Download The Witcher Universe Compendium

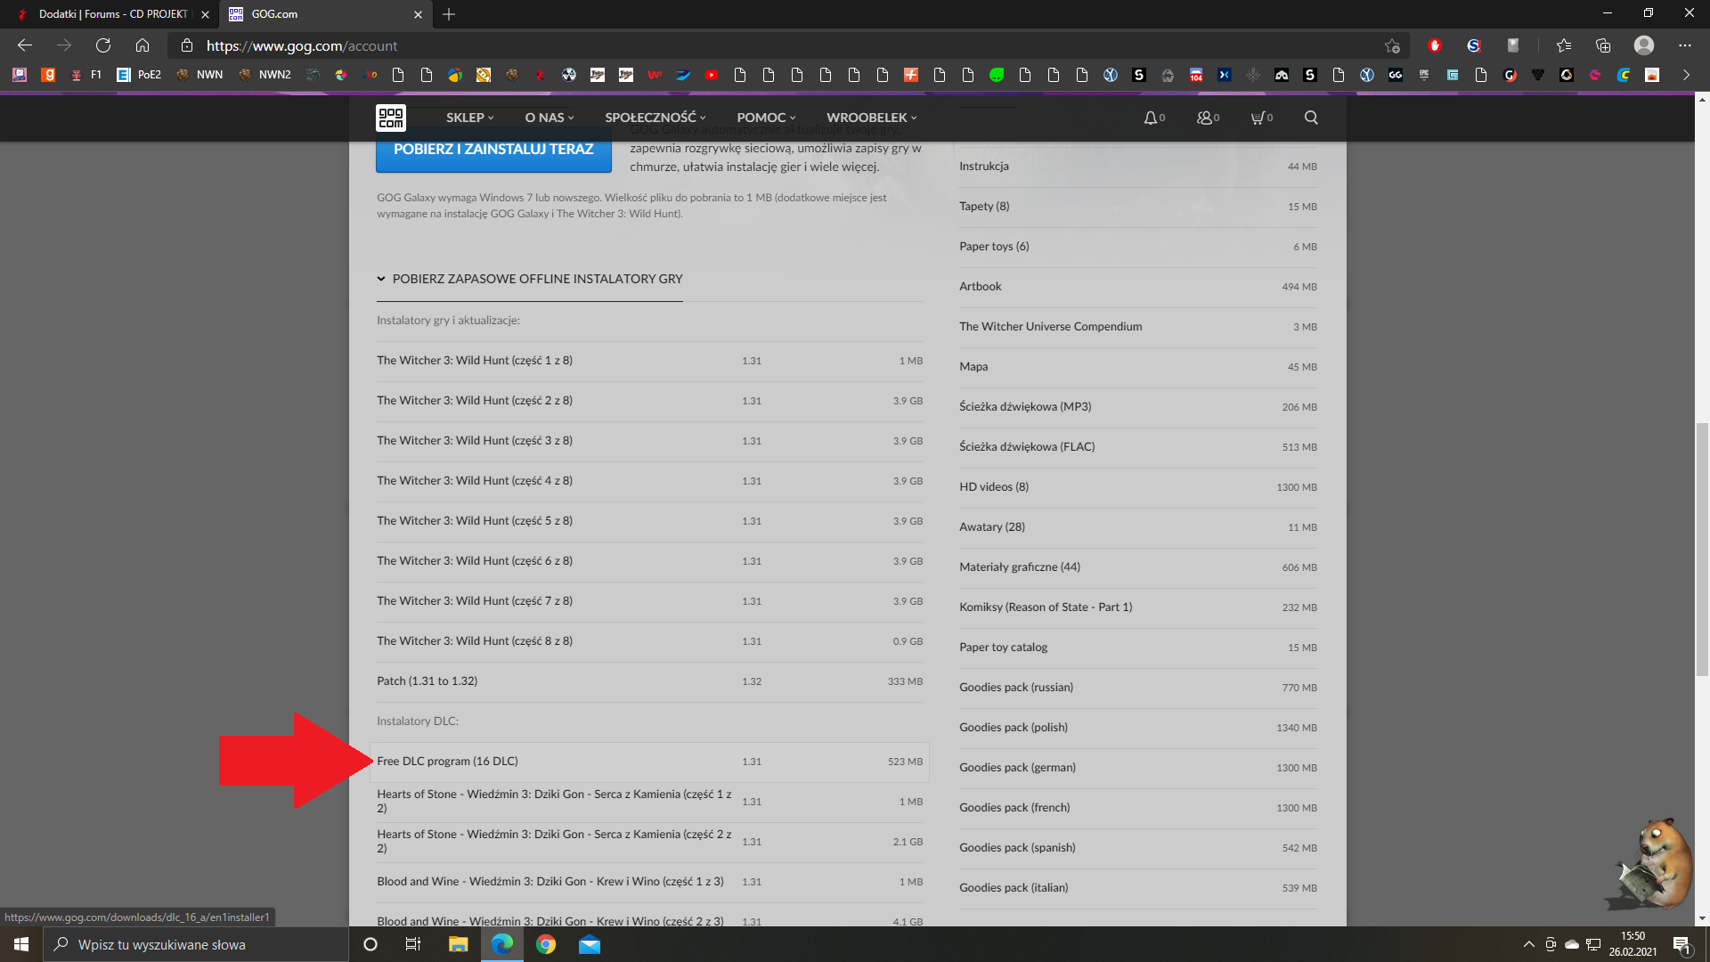(x=1137, y=327)
